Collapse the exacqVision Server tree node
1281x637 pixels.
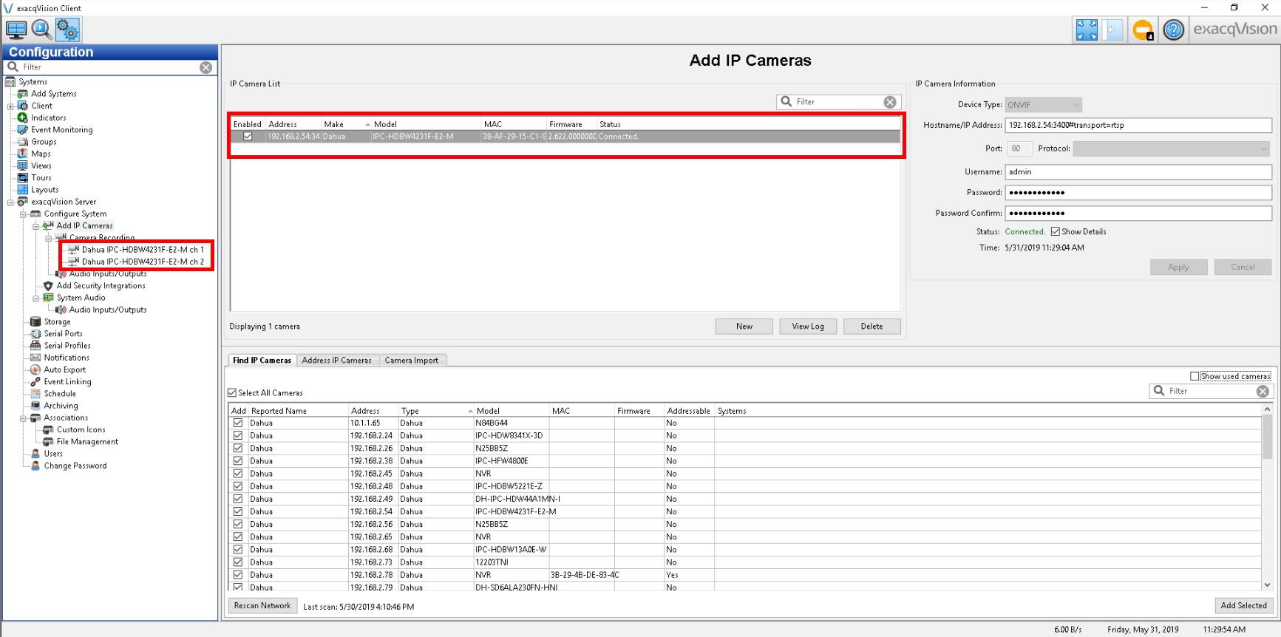[10, 202]
